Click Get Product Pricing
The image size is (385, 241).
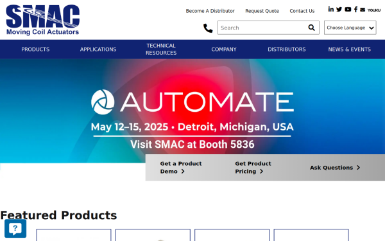[253, 168]
